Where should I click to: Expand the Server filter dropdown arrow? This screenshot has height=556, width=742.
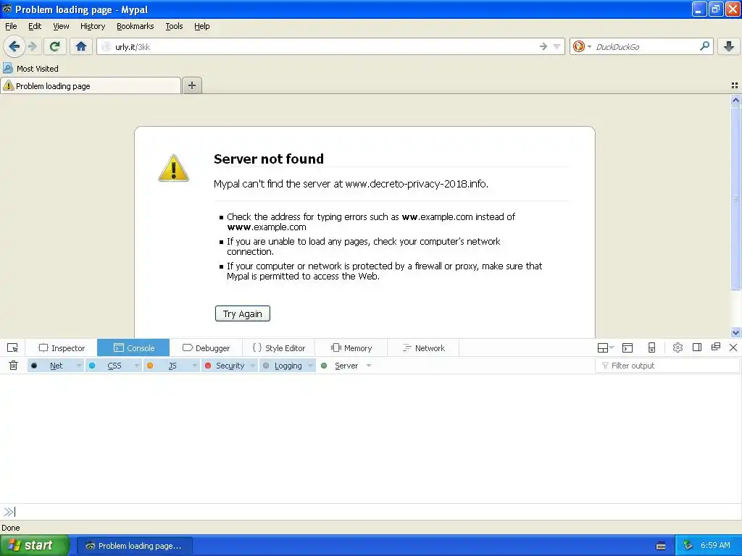(x=369, y=366)
